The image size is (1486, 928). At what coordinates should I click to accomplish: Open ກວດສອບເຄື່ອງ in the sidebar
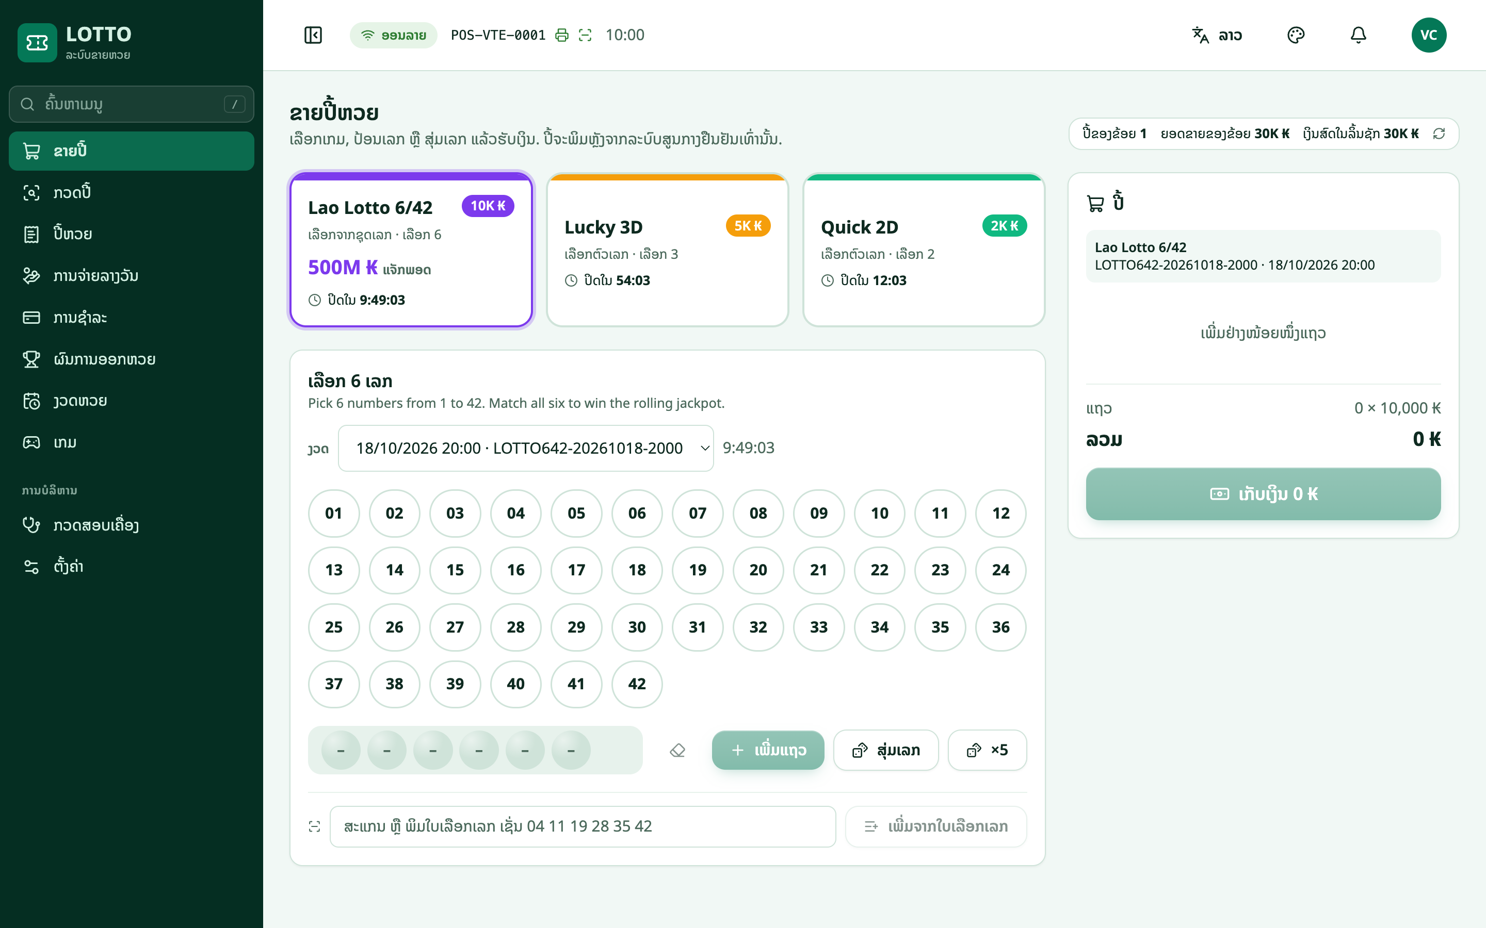coord(132,525)
